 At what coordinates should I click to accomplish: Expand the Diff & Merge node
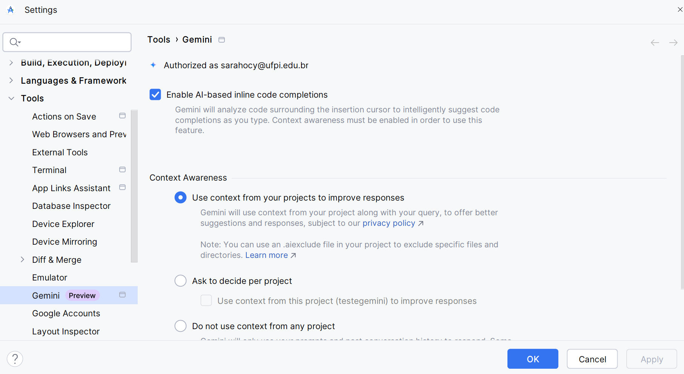(x=23, y=259)
